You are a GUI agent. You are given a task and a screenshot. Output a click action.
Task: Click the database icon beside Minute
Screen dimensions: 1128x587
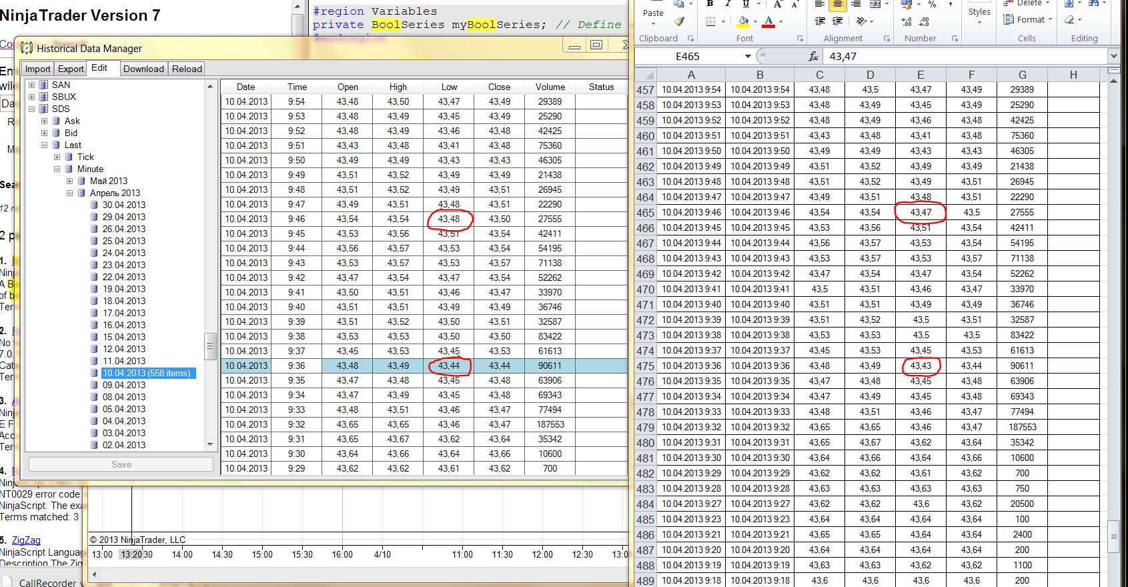pyautogui.click(x=69, y=169)
